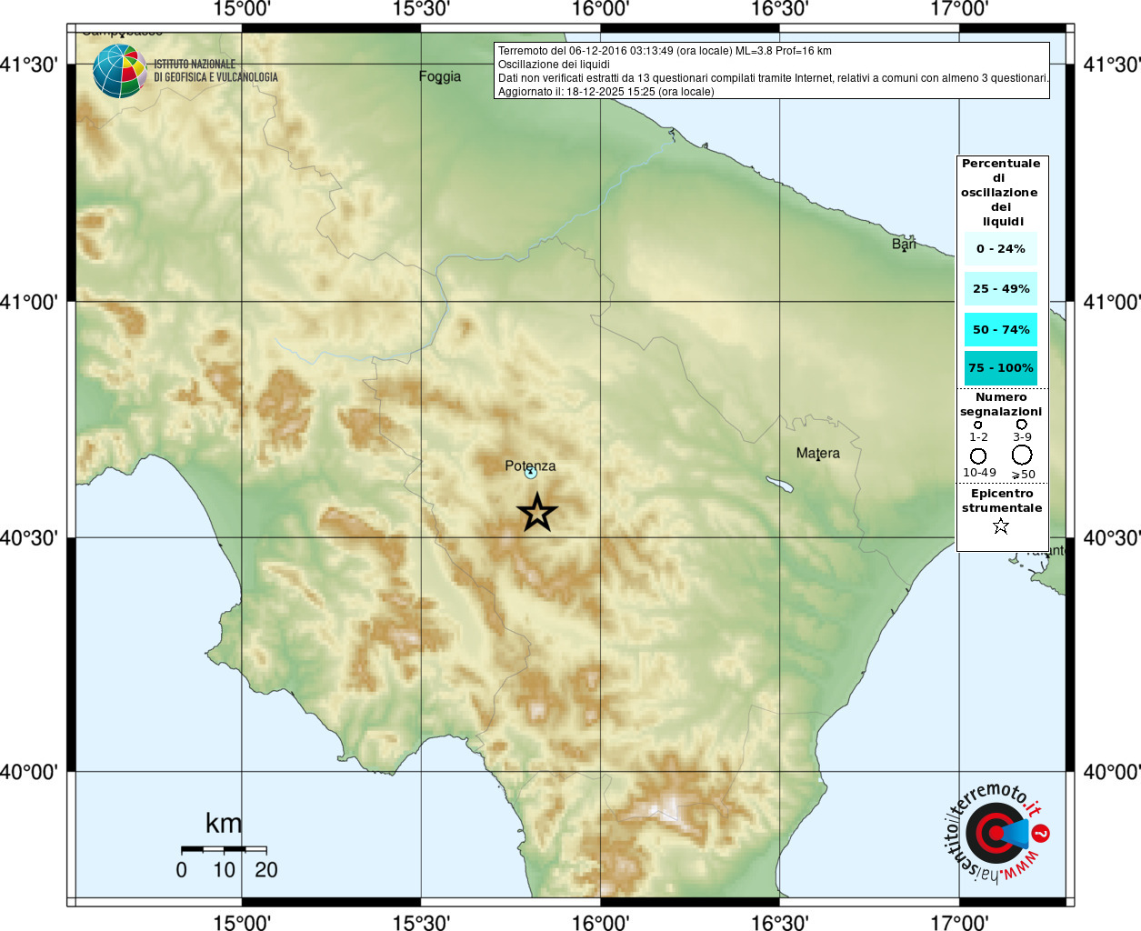Click the 'Aggiornato il: 18-12-2025' line

[x=606, y=92]
